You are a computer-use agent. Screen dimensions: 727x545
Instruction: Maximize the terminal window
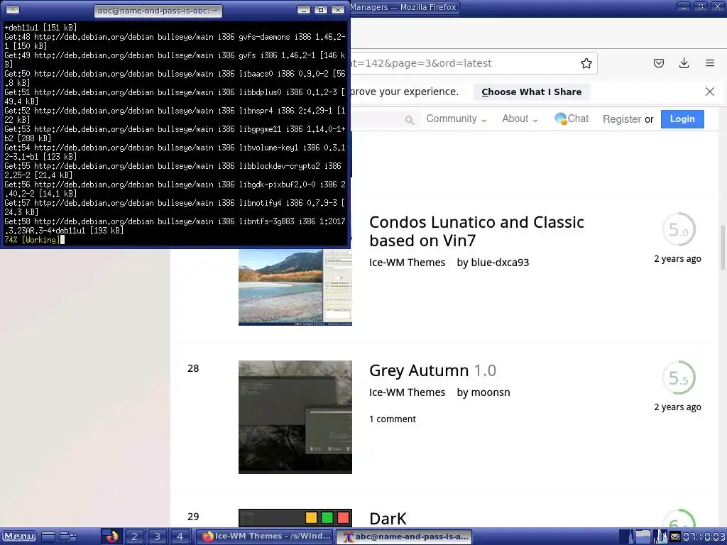tap(321, 10)
